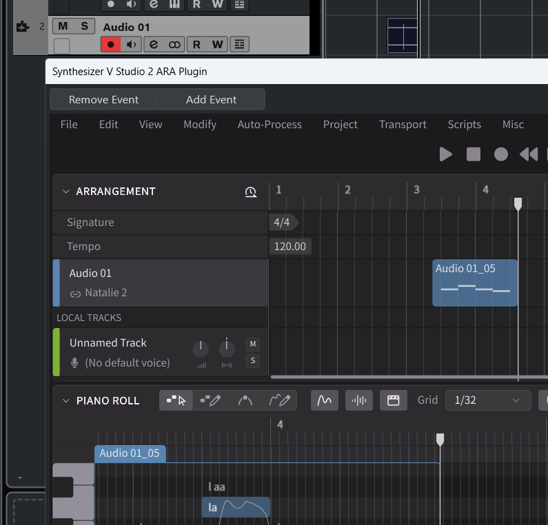The height and width of the screenshot is (525, 548).
Task: Adjust the Unnamed Track volume knob
Action: click(201, 349)
